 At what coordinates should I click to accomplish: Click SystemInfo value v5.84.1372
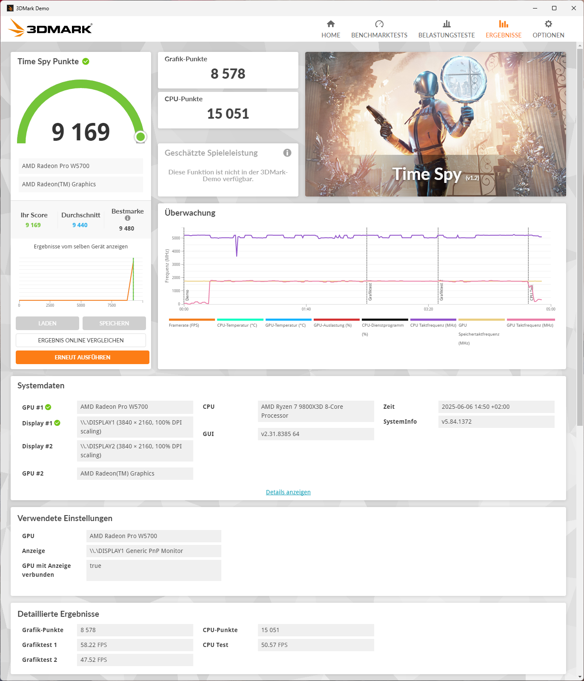coord(496,422)
